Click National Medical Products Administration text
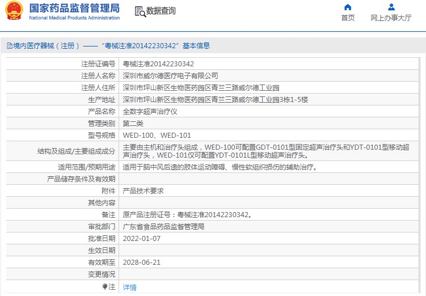426x296 pixels. pyautogui.click(x=74, y=18)
